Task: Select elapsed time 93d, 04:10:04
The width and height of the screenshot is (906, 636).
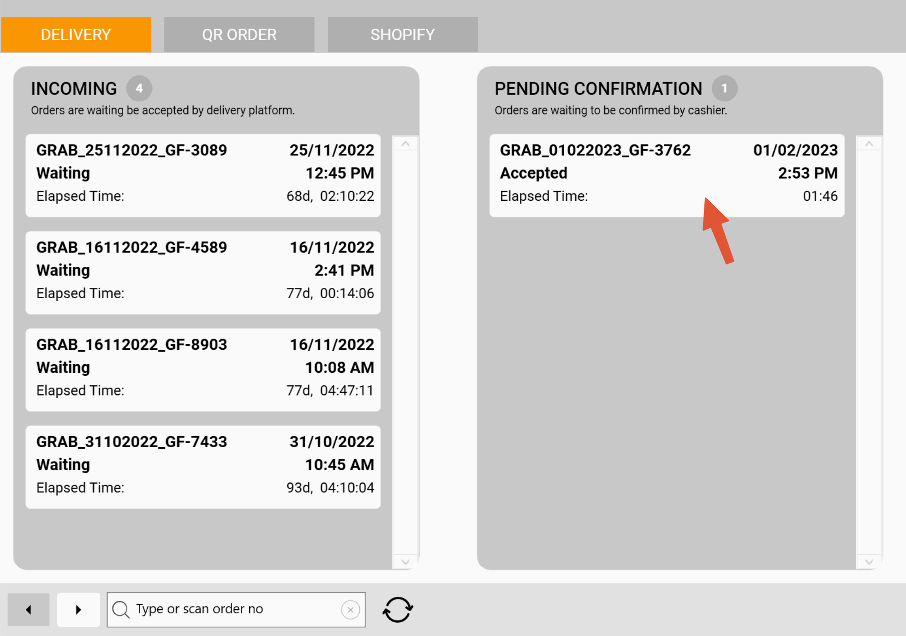Action: click(x=330, y=488)
